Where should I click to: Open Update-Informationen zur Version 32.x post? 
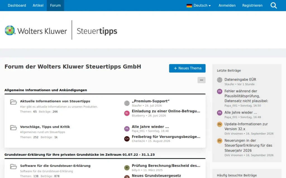click(x=246, y=127)
